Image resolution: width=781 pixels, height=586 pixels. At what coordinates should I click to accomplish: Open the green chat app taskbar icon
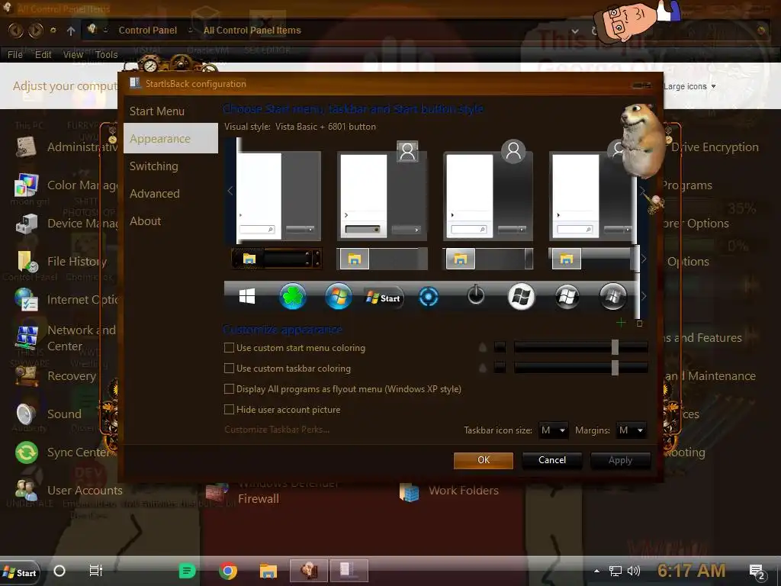(x=188, y=571)
